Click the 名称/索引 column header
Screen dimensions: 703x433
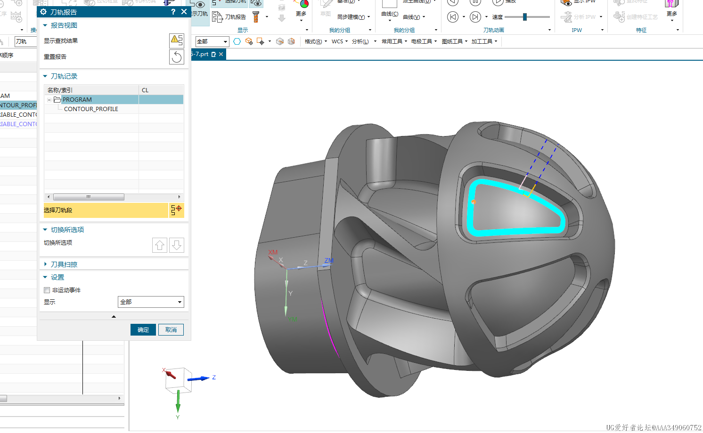click(91, 90)
